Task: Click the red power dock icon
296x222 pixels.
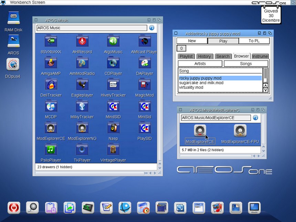Action: click(14, 208)
